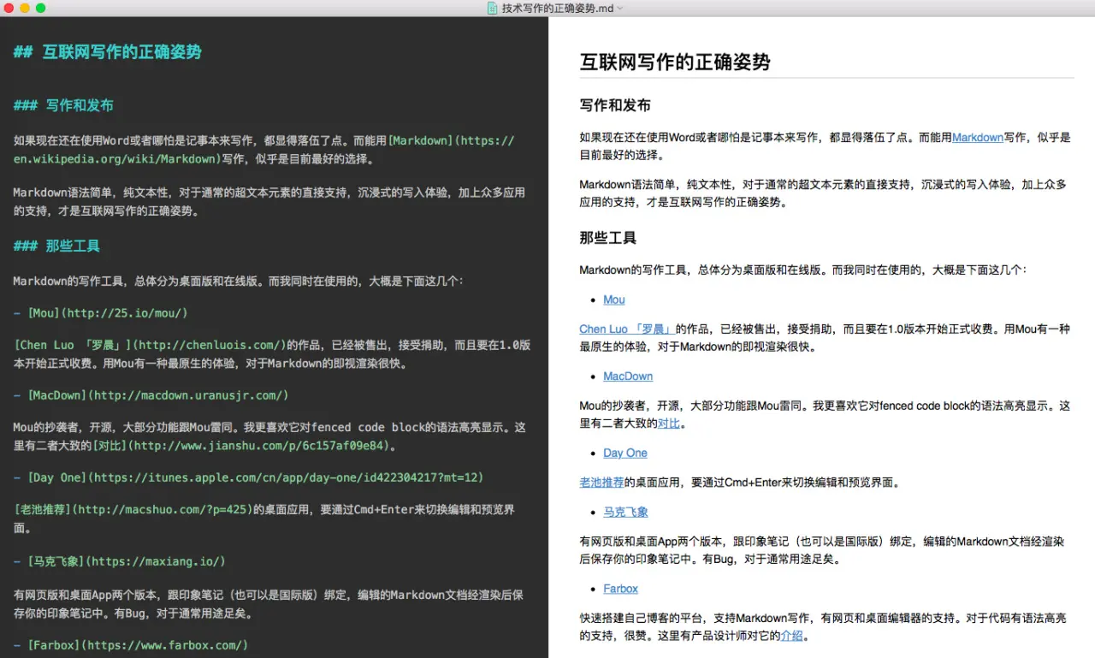Image resolution: width=1095 pixels, height=658 pixels.
Task: Click the preview heading 写作和发布
Action: pos(615,105)
